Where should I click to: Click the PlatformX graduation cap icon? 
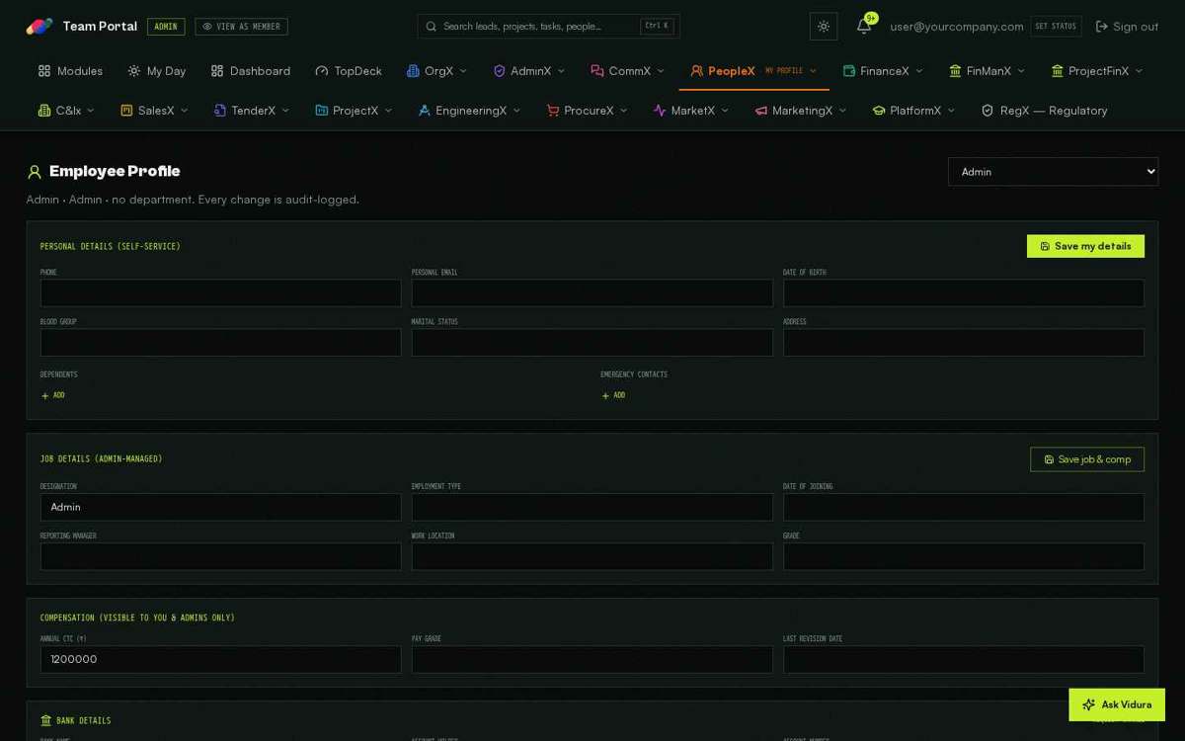click(x=879, y=111)
